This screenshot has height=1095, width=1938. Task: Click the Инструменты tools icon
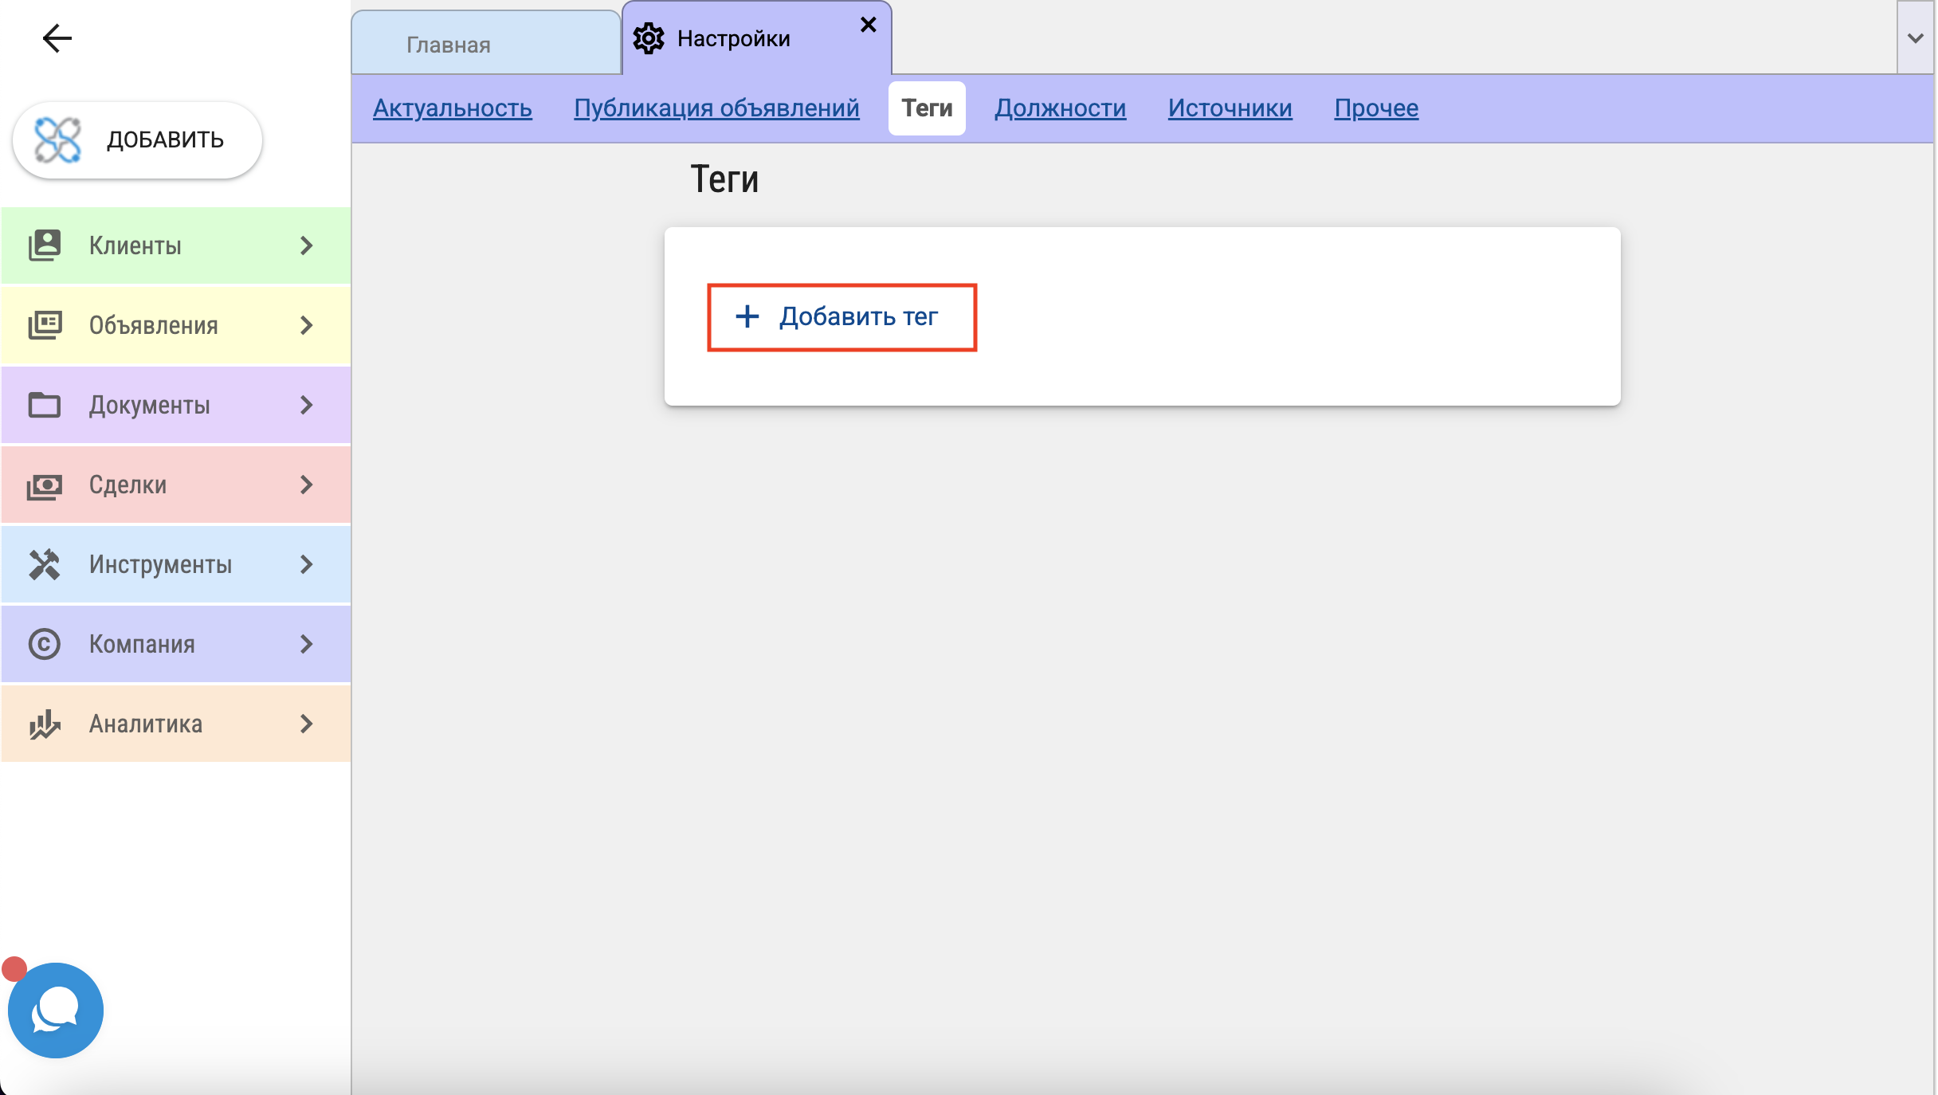[x=45, y=564]
